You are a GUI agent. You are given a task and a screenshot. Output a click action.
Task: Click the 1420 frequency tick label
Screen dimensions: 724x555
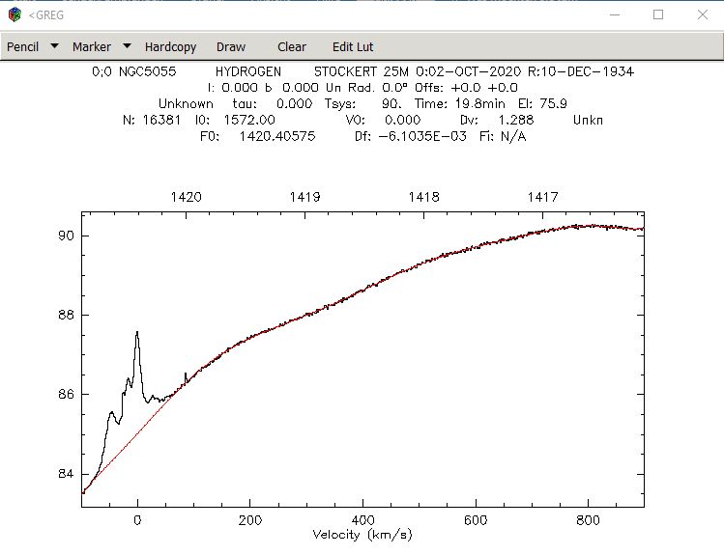(187, 197)
